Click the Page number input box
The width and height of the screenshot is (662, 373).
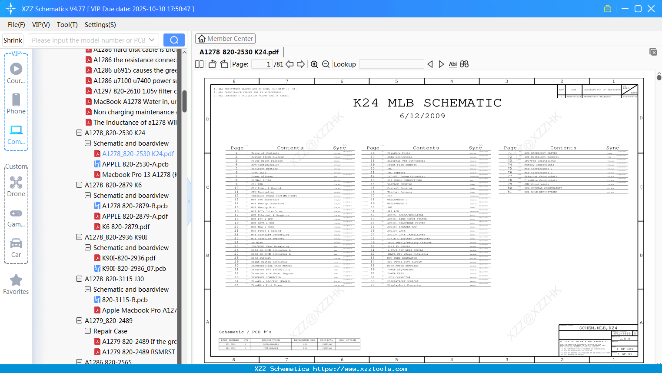pyautogui.click(x=262, y=64)
